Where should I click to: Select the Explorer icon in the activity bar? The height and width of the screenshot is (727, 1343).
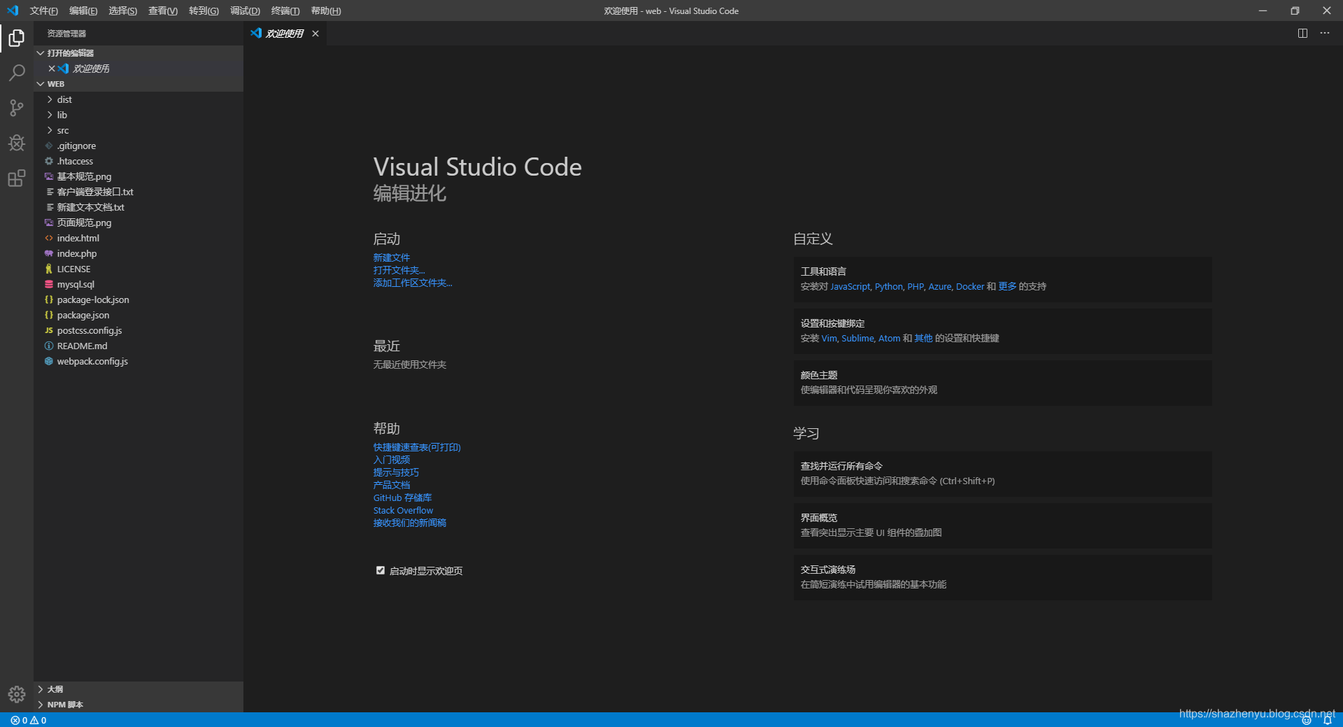16,38
